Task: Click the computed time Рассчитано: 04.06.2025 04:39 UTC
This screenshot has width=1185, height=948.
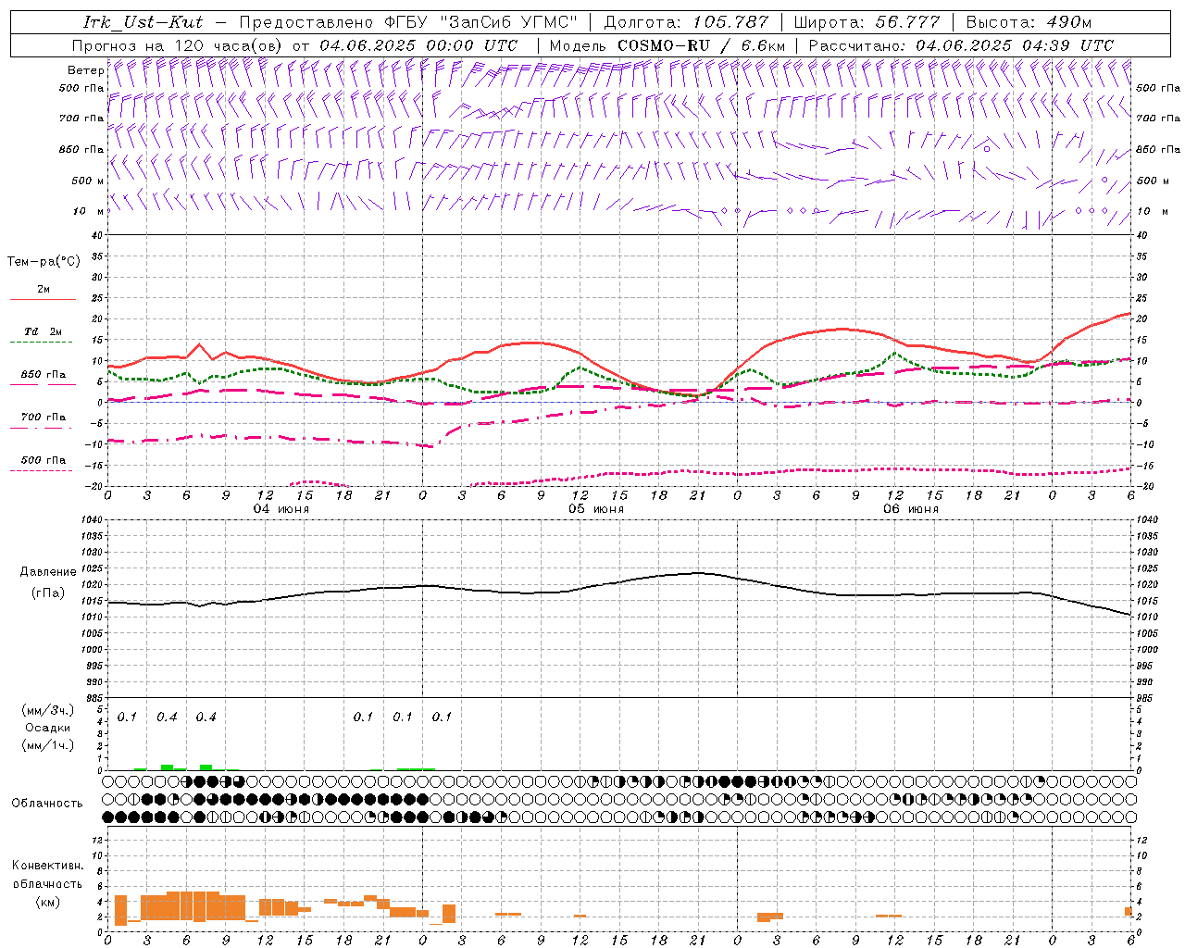Action: click(x=961, y=45)
